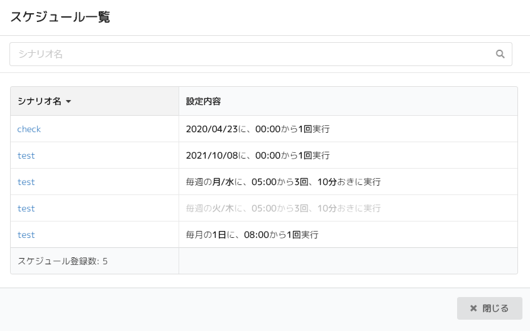This screenshot has height=331, width=530.
Task: Select the 毎月の1日 08:00 schedule description
Action: [252, 235]
